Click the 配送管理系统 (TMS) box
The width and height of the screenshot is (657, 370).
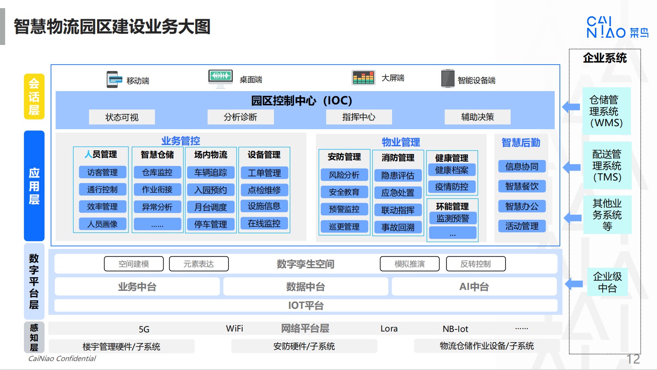(607, 166)
